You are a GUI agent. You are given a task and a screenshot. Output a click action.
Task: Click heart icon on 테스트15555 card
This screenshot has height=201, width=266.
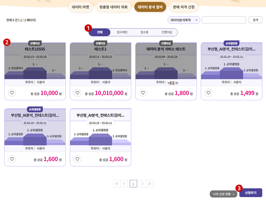12,93
